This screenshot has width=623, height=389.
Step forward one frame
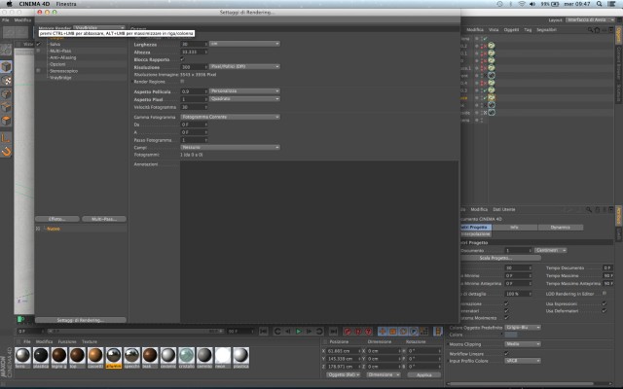[x=309, y=331]
